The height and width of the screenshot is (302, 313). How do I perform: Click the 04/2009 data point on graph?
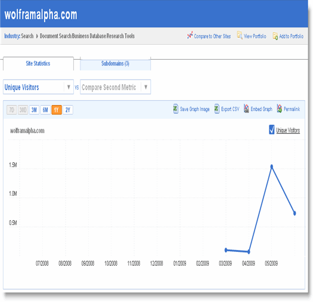click(x=249, y=252)
